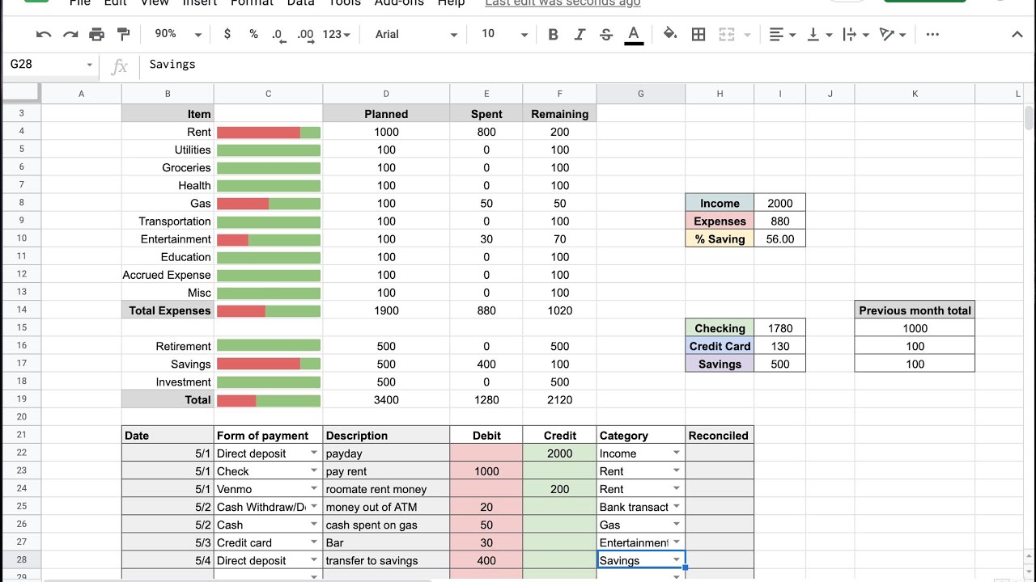
Task: Open the vertical align options
Action: pyautogui.click(x=819, y=34)
